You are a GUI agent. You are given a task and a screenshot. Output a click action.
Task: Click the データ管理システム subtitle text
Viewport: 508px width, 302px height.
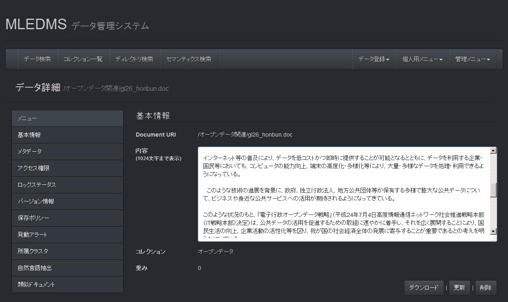tap(110, 26)
